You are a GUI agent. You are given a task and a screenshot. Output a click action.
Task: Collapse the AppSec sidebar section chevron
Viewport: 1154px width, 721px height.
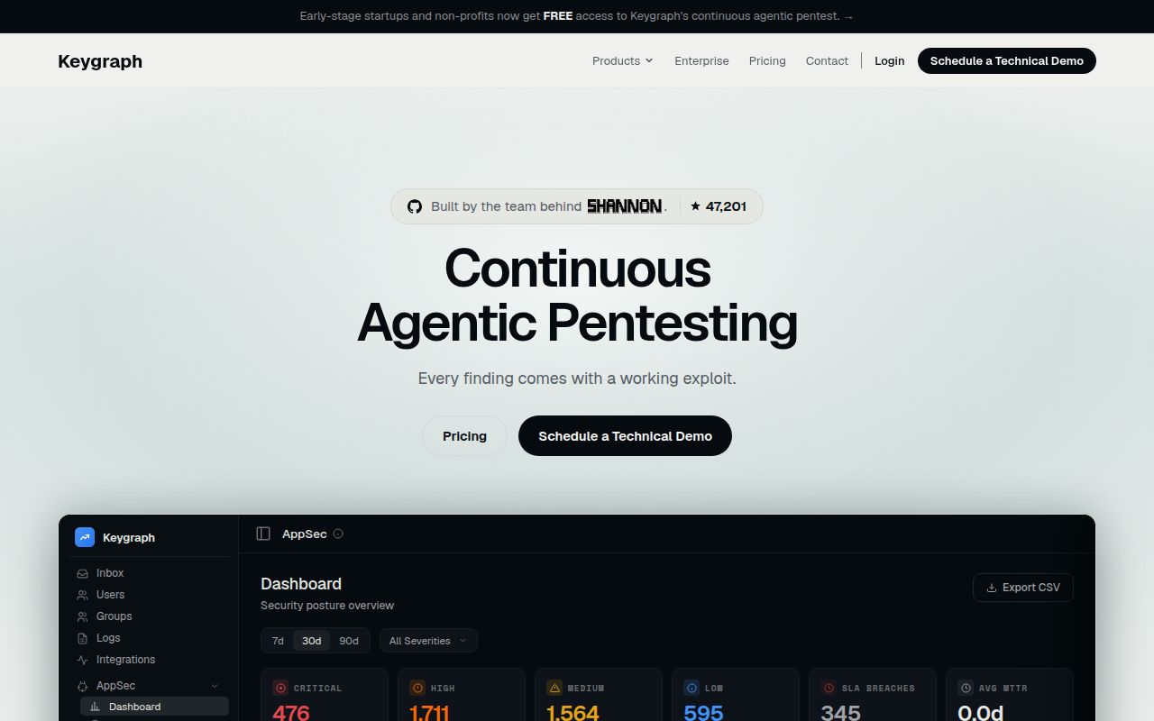pos(215,686)
